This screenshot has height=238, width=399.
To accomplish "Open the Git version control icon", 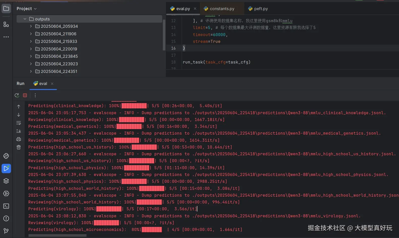I will (6, 231).
